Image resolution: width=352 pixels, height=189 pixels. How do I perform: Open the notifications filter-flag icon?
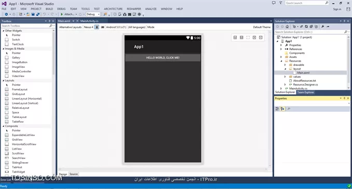(280, 3)
